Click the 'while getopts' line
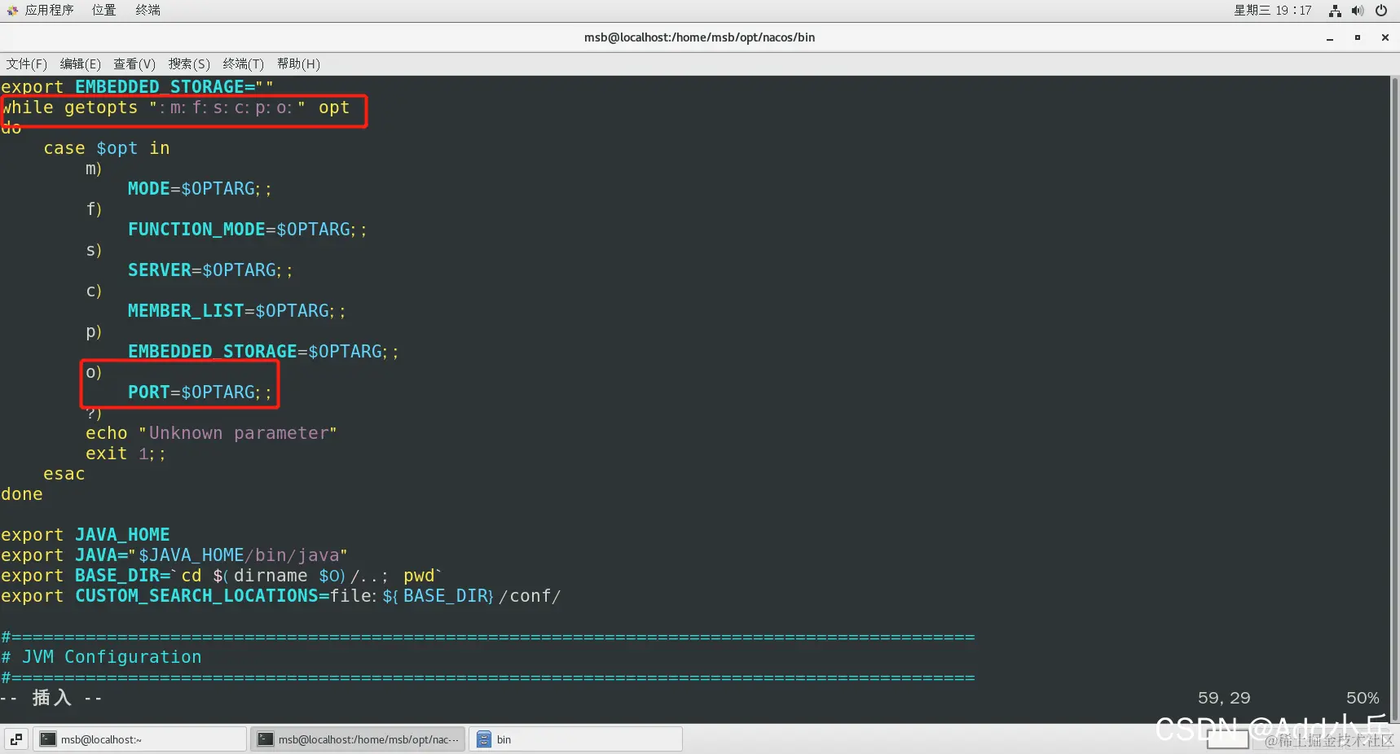This screenshot has width=1400, height=754. (x=175, y=107)
